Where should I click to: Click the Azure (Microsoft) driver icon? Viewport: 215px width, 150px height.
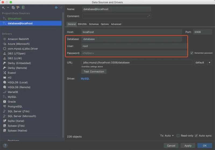5,44
